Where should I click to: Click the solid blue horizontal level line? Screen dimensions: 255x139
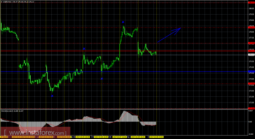coord(124,72)
